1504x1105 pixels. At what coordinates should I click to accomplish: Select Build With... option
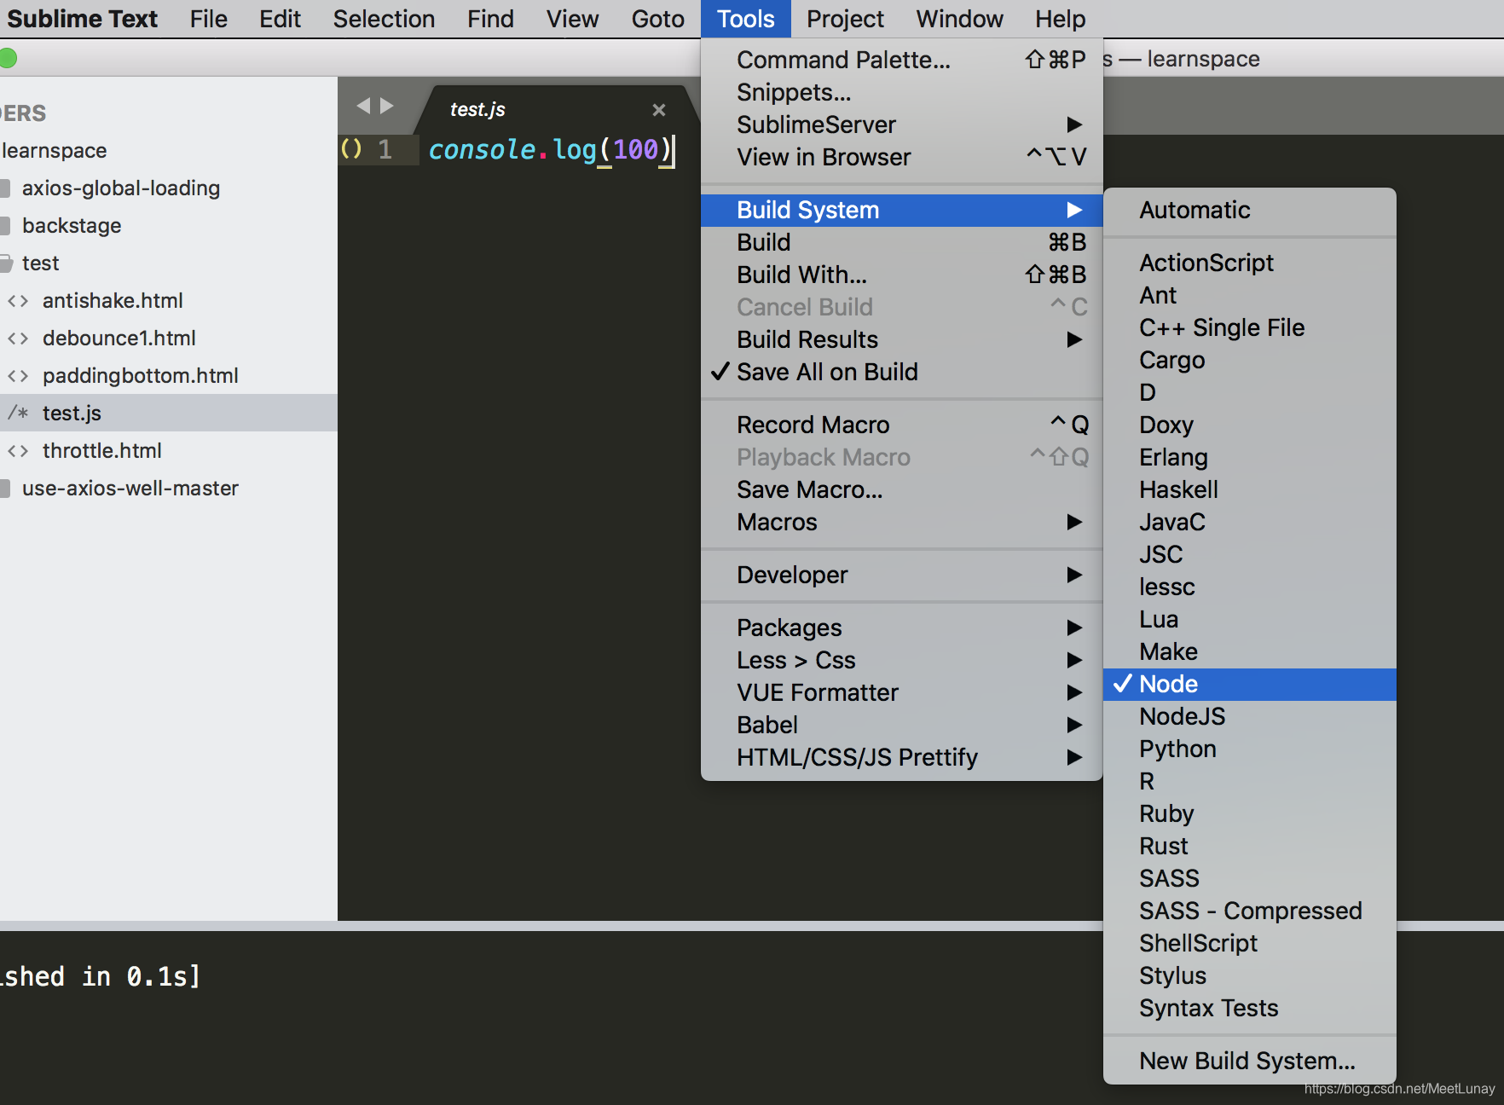click(x=902, y=275)
